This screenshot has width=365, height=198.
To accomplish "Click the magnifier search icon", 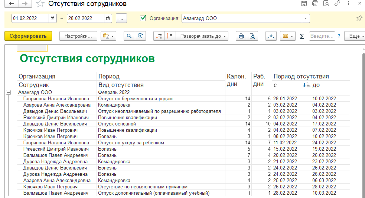I will [129, 36].
